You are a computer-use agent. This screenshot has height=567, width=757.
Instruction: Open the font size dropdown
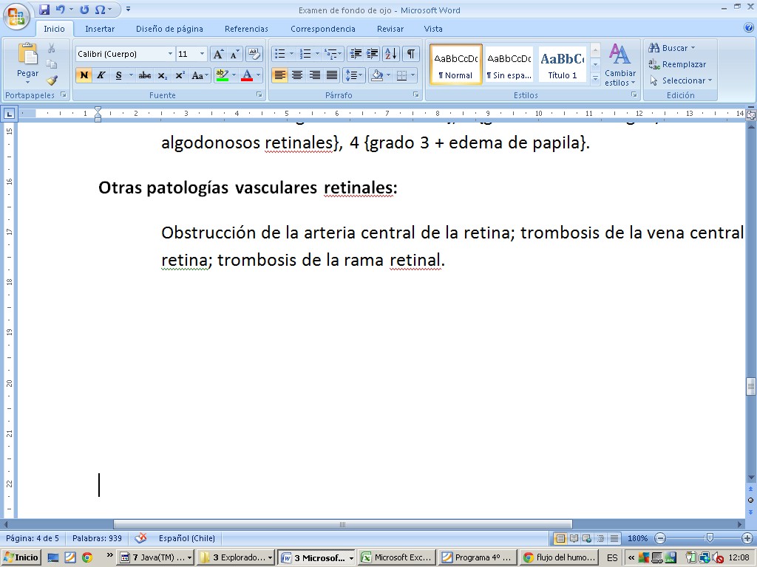[202, 54]
